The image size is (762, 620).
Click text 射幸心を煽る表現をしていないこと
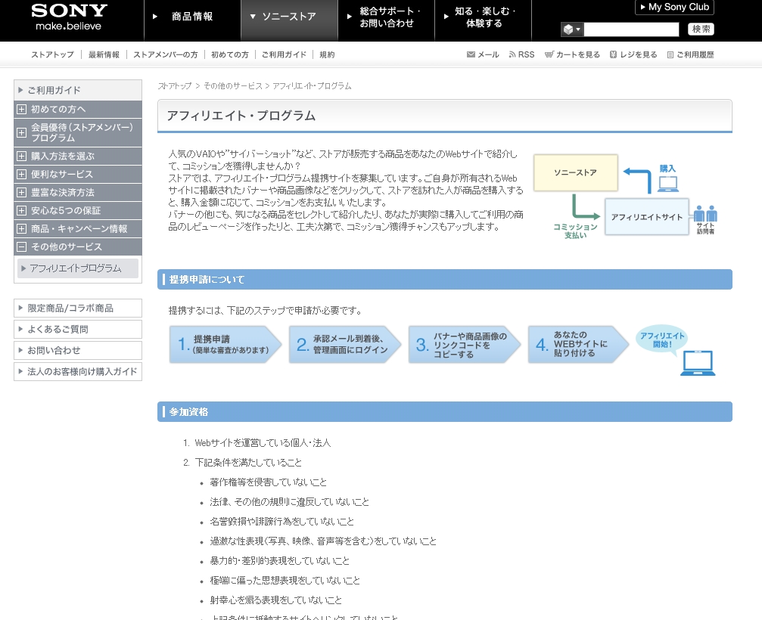276,600
